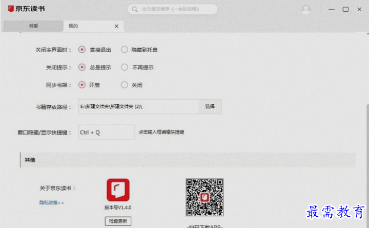369x228 pixels.
Task: Click the search magnifier icon
Action: [x=135, y=9]
